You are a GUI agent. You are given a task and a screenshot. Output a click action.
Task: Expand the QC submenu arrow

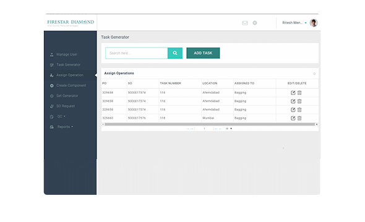[64, 117]
